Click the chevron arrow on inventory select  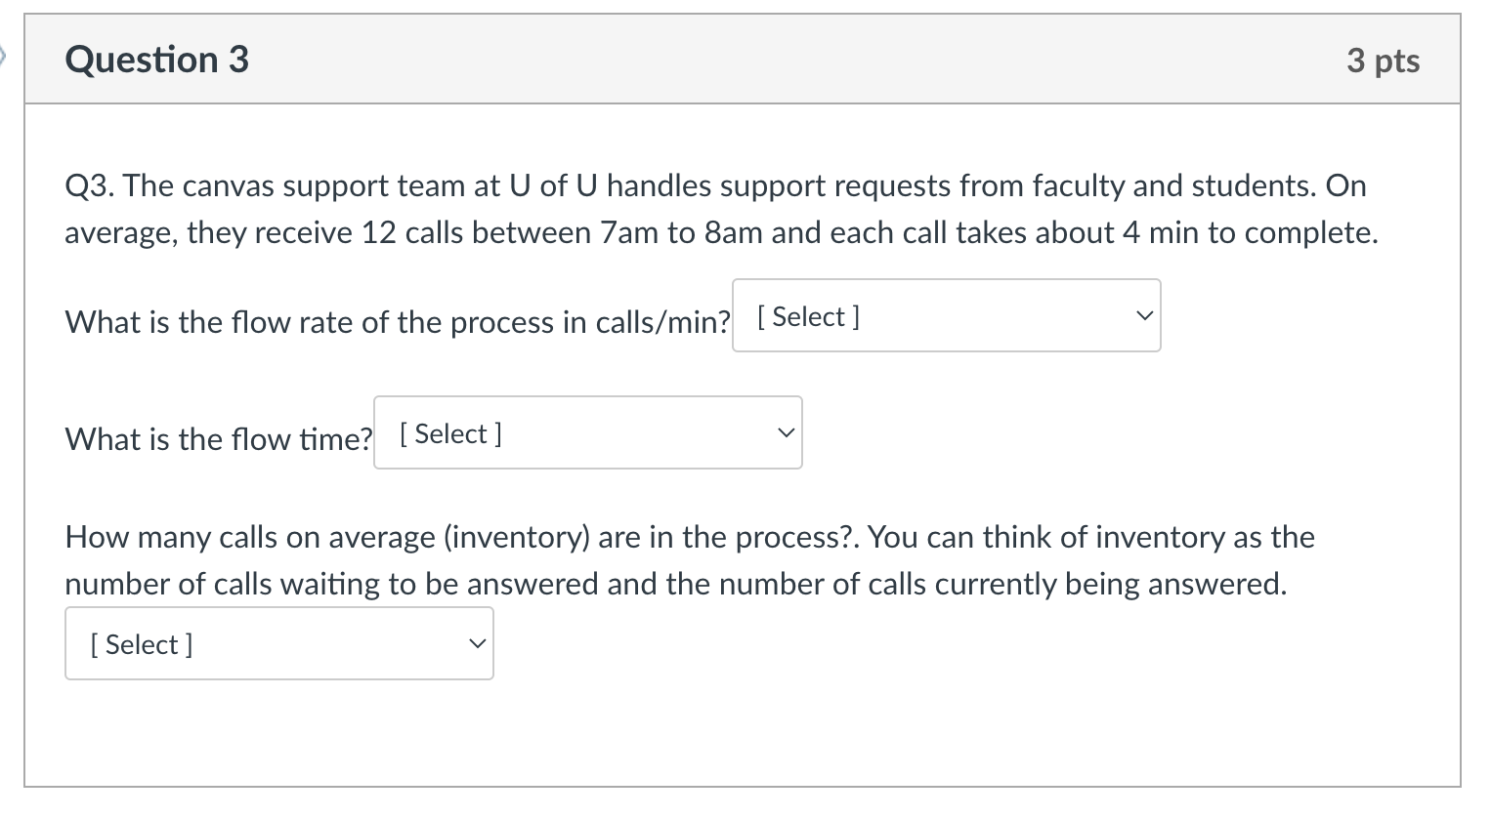pos(477,644)
